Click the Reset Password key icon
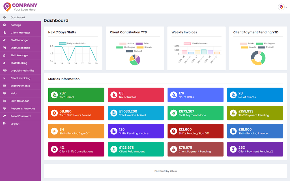Viewport: 290px width, 181px height. pos(4,116)
